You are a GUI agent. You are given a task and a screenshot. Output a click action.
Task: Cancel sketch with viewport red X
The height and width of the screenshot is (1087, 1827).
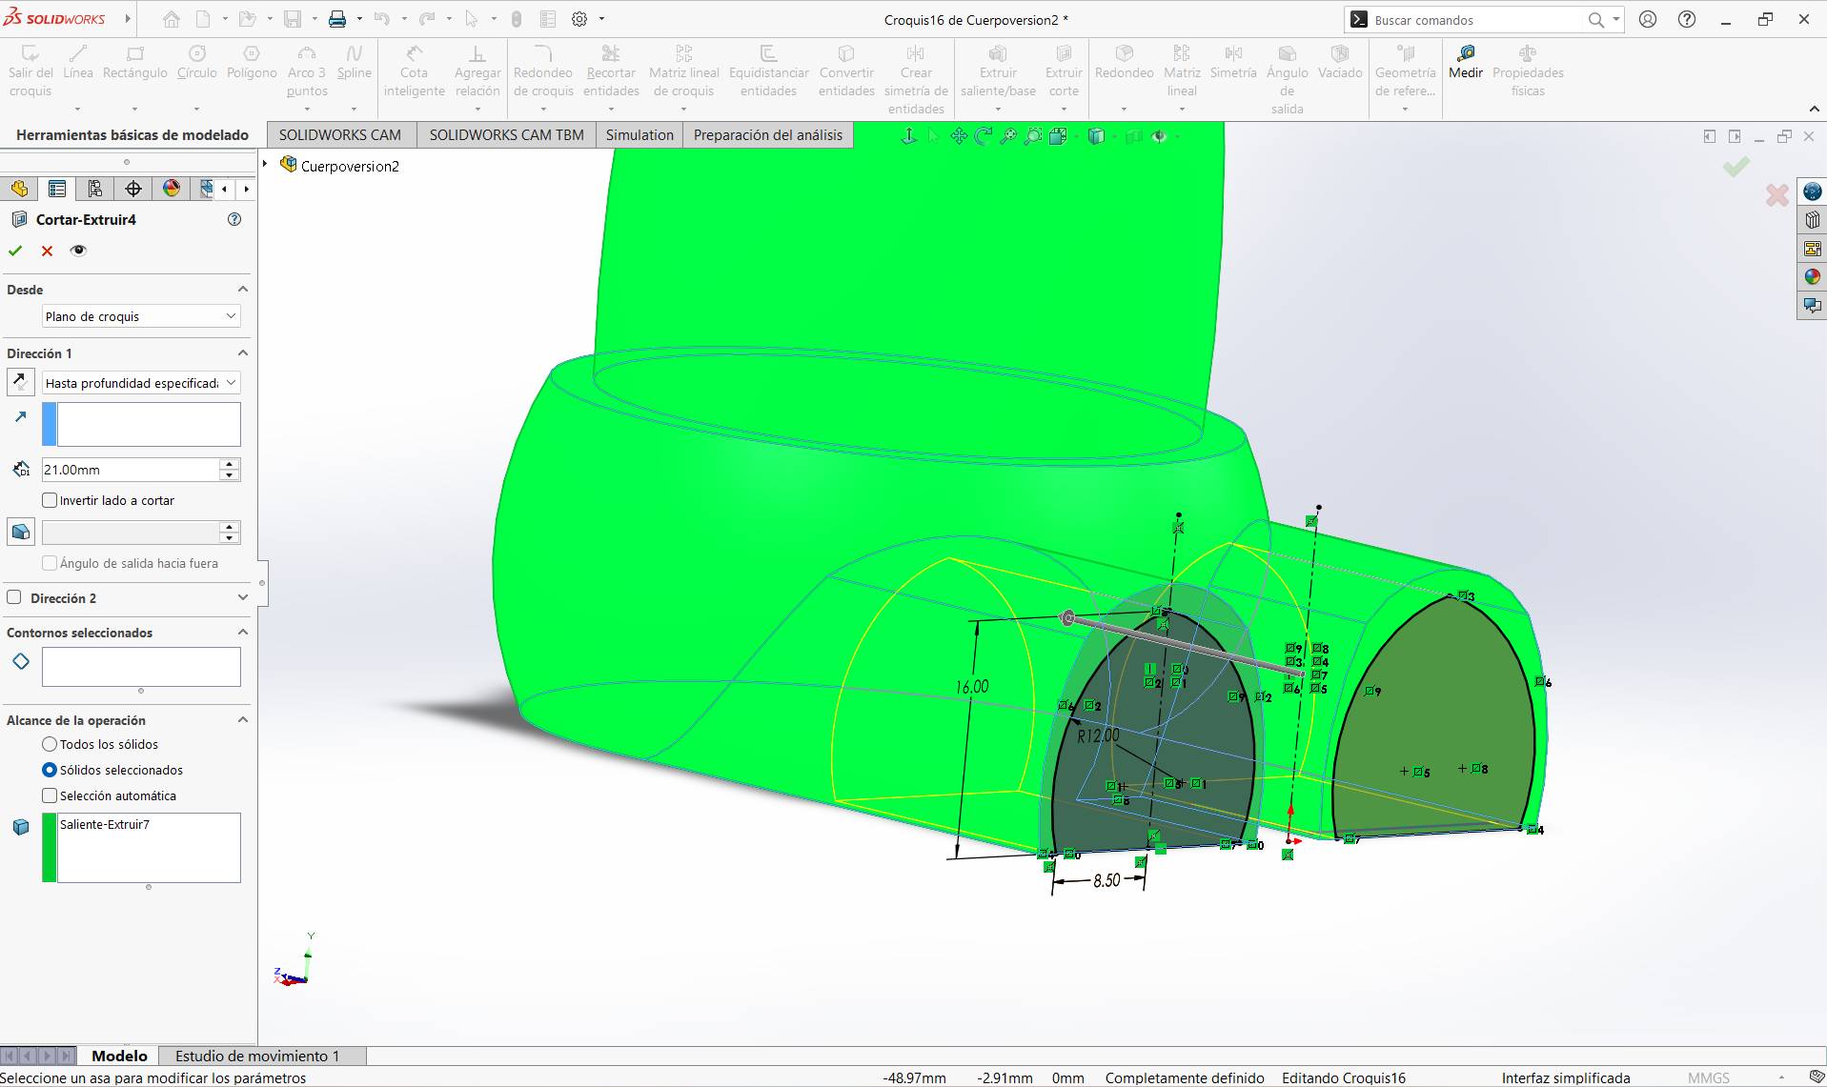click(1776, 195)
